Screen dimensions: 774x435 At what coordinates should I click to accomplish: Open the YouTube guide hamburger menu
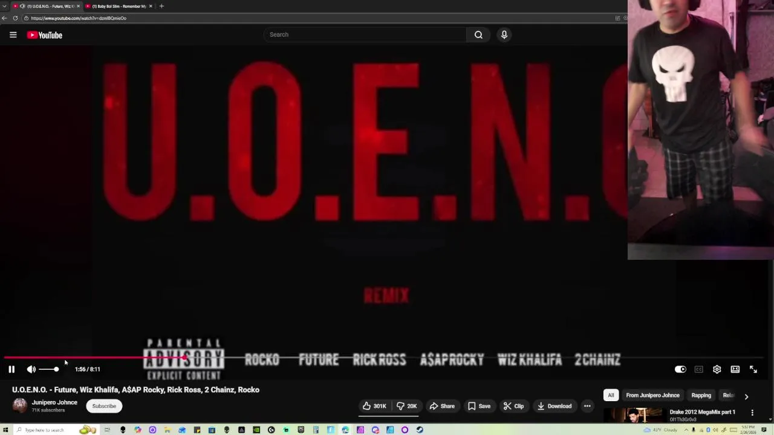13,35
